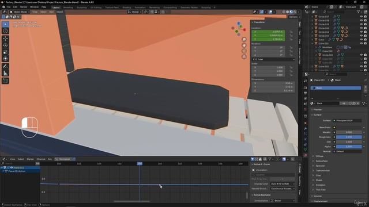
Task: Select the Scale tool in the viewport toolbar
Action: tap(5, 52)
